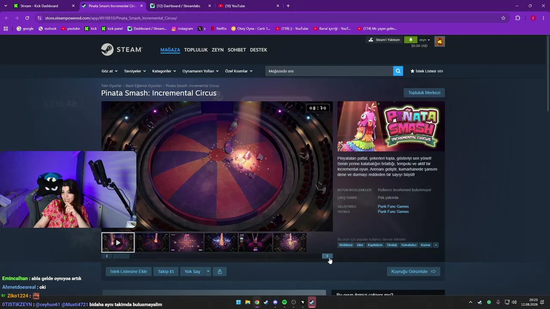Expand the Oynamanın Yolları dropdown
Screen dimensions: 550x309
tap(201, 71)
